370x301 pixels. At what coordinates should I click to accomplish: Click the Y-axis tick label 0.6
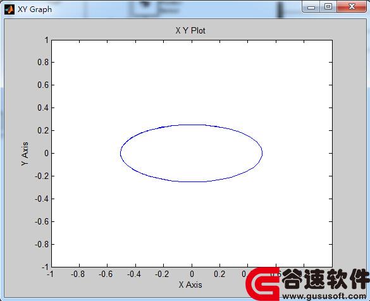43,85
